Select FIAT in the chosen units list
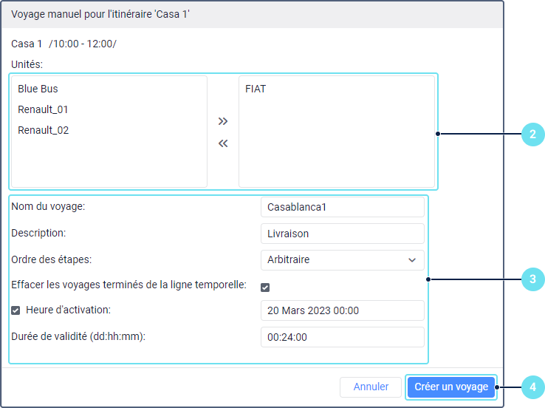The width and height of the screenshot is (545, 408). click(256, 89)
